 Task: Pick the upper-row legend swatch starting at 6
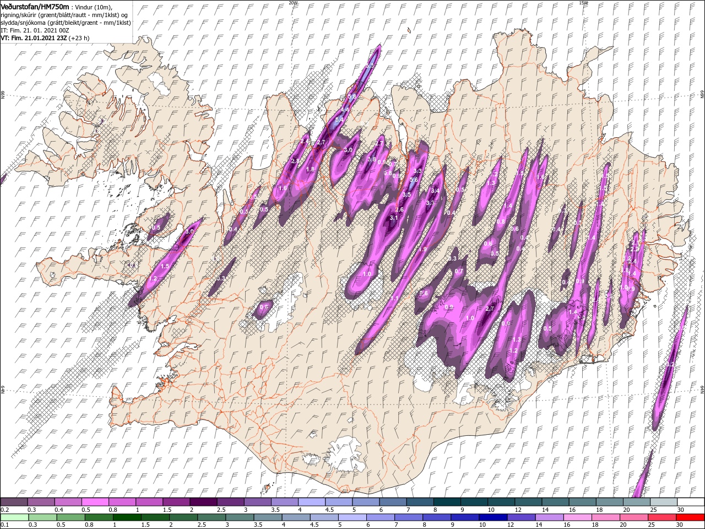[x=393, y=502]
